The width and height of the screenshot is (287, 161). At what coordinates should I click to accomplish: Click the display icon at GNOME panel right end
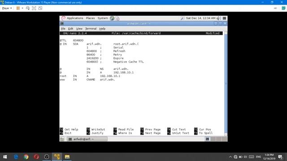pyautogui.click(x=224, y=18)
